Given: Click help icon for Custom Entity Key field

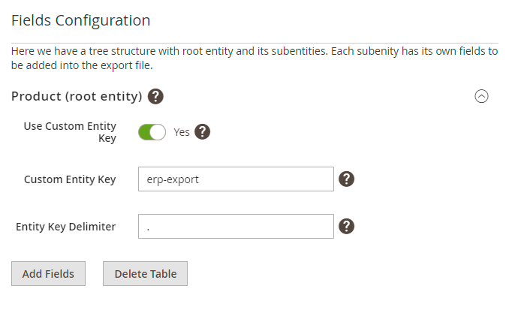Looking at the screenshot, I should coord(346,179).
